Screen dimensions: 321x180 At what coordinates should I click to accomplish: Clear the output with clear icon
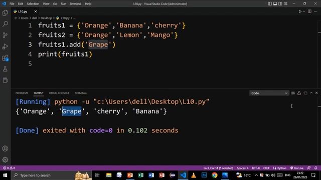pos(293,93)
